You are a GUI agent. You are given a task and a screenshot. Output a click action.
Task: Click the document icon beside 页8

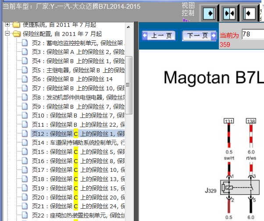[x=25, y=97]
